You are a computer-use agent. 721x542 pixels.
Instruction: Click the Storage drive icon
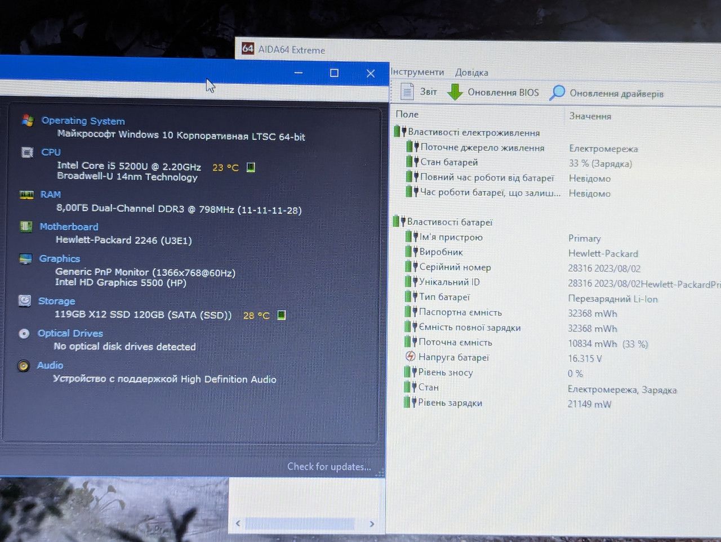click(25, 301)
